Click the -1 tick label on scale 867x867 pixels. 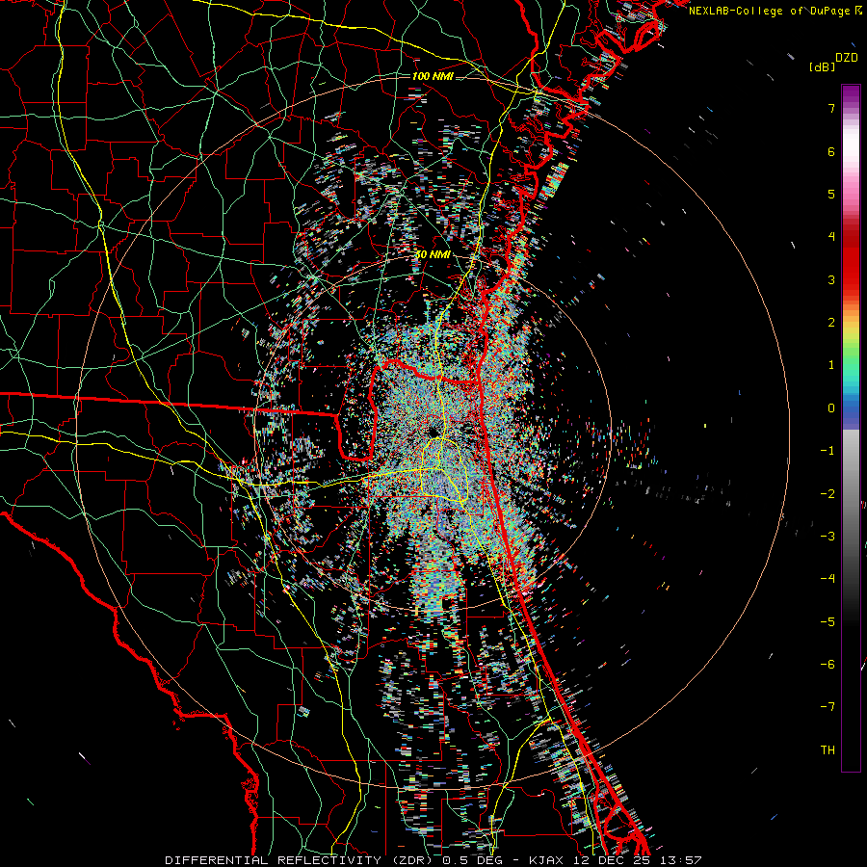pyautogui.click(x=828, y=451)
